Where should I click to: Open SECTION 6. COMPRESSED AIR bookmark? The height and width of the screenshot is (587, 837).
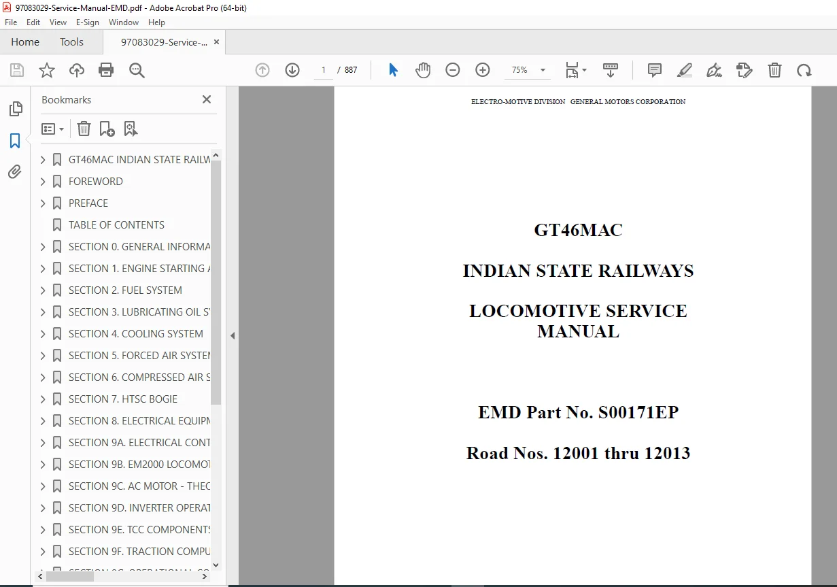(139, 378)
